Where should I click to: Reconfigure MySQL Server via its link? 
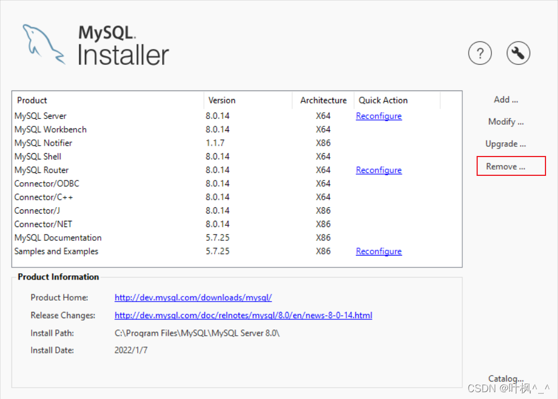(379, 116)
